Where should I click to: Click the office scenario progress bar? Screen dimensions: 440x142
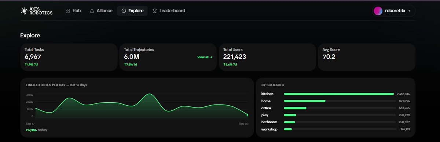point(340,108)
